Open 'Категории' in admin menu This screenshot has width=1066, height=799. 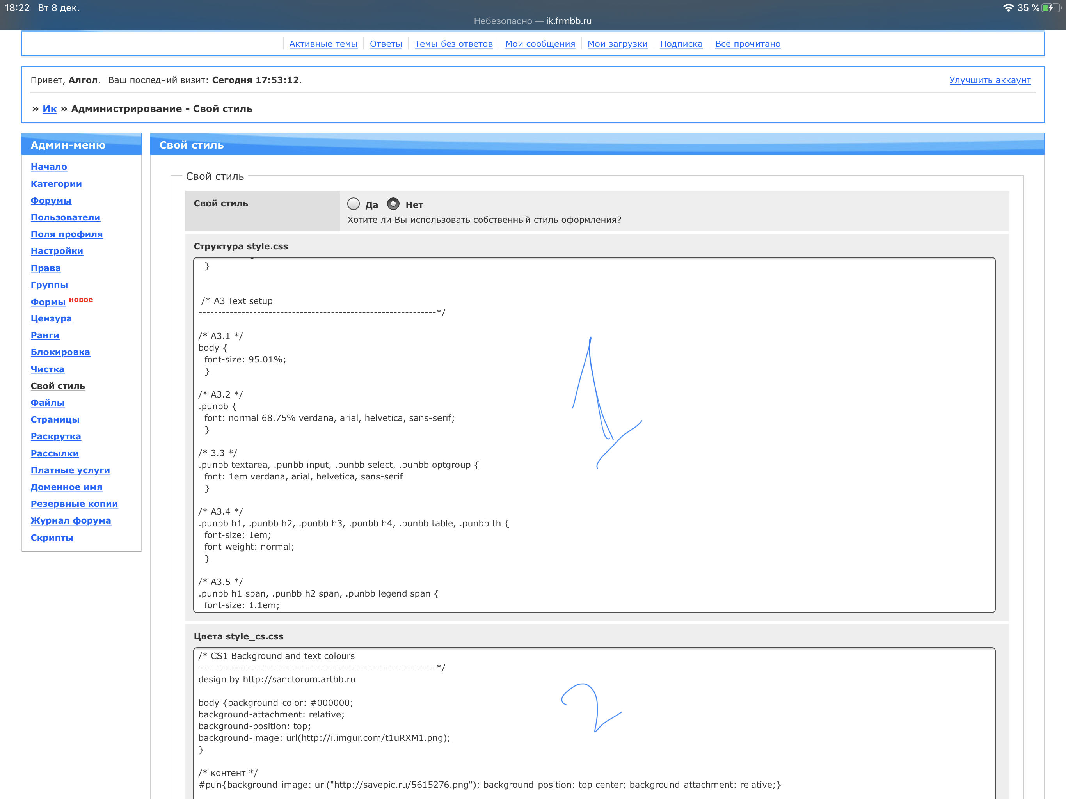click(56, 184)
